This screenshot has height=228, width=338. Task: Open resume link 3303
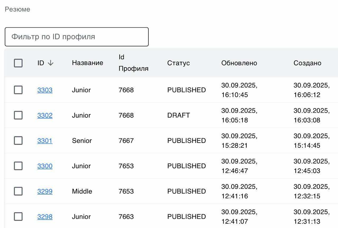(x=45, y=90)
